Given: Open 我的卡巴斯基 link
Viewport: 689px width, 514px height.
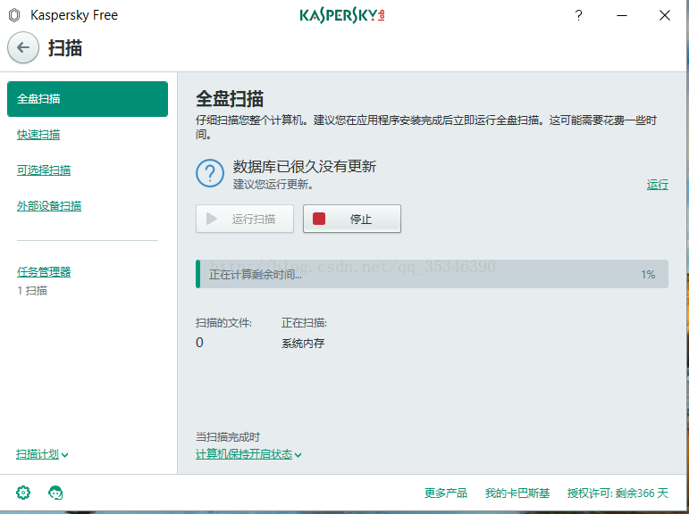Looking at the screenshot, I should pyautogui.click(x=517, y=493).
